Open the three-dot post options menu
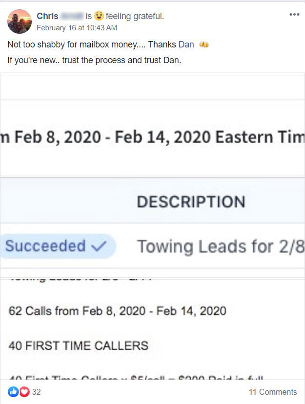 click(294, 15)
